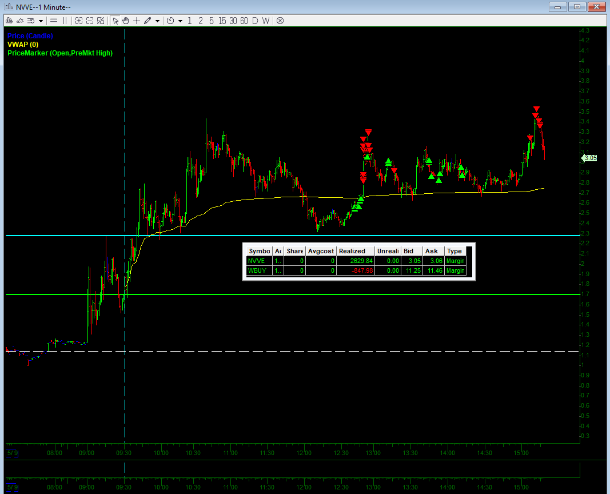
Task: Click the Ask column header
Action: [434, 251]
